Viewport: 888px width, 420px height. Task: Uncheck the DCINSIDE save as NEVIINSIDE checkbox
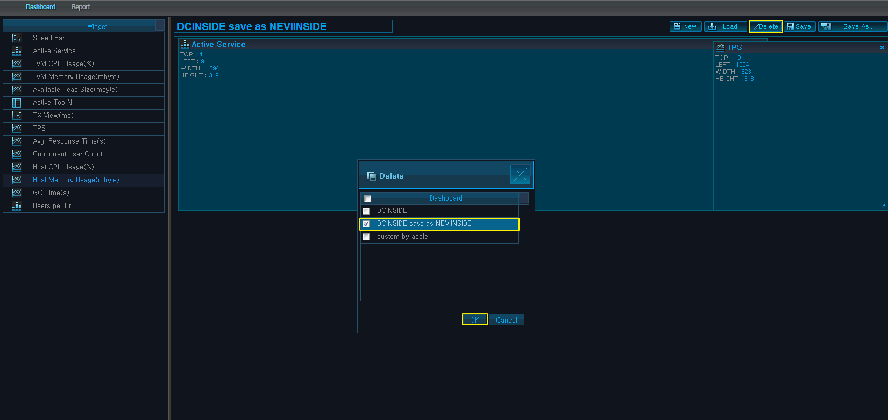(366, 224)
